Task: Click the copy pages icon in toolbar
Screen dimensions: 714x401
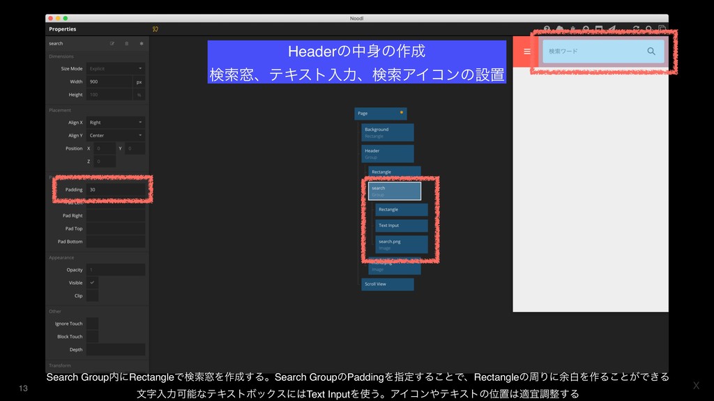Action: pyautogui.click(x=662, y=29)
